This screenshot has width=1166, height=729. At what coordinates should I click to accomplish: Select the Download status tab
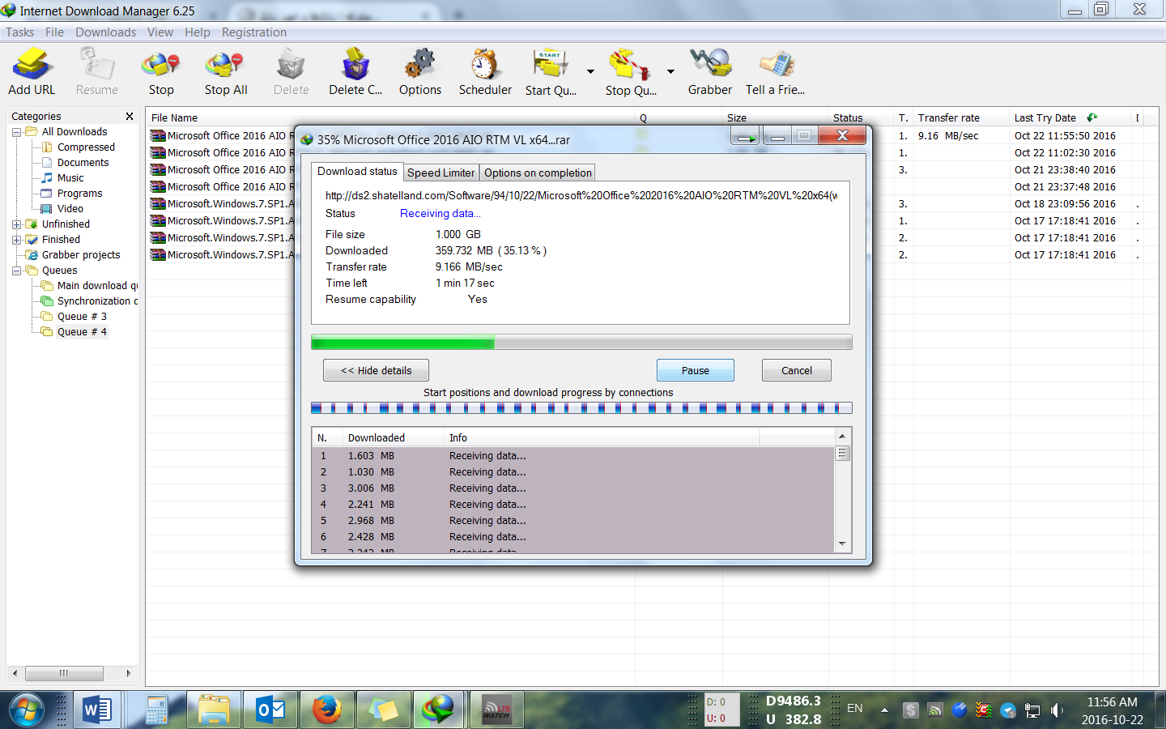[357, 171]
